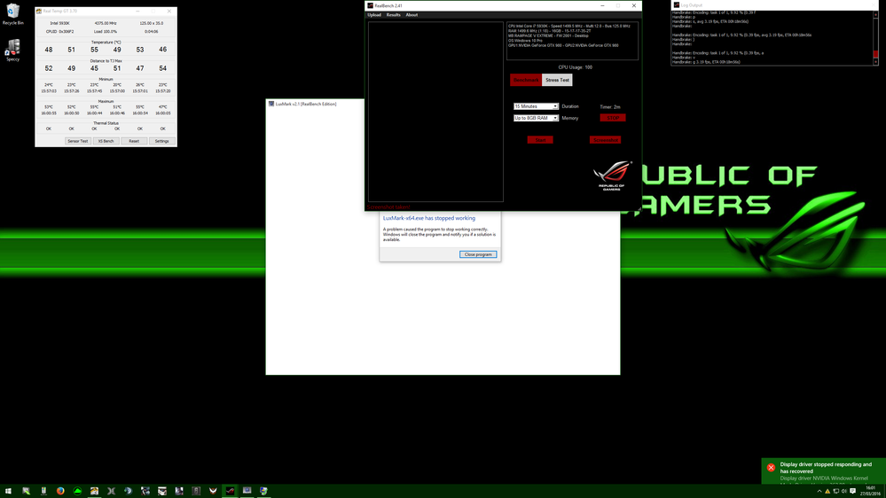Open the monitor-shaped taskbar app icon
Image resolution: width=886 pixels, height=498 pixels.
coord(247,491)
